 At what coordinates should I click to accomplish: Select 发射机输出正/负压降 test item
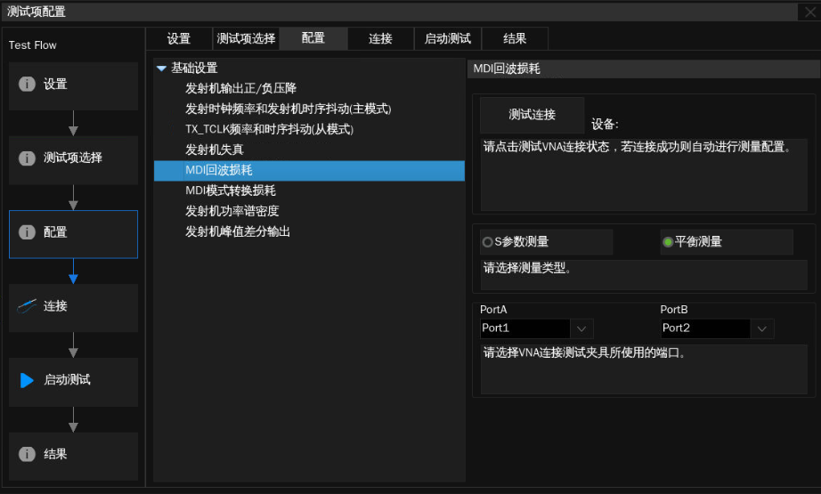pos(240,88)
